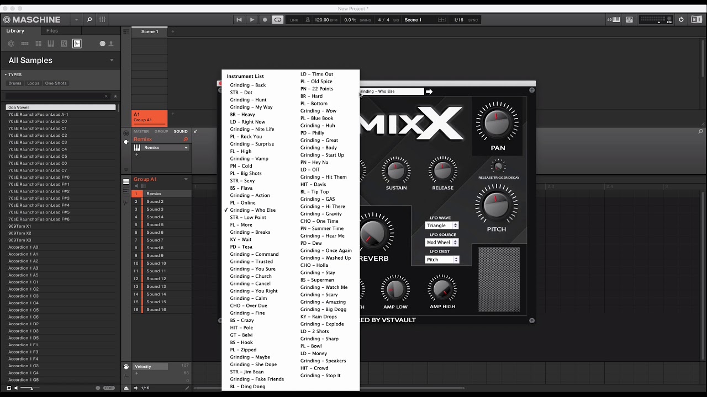Open the browser search magnifier icon

[x=89, y=19]
